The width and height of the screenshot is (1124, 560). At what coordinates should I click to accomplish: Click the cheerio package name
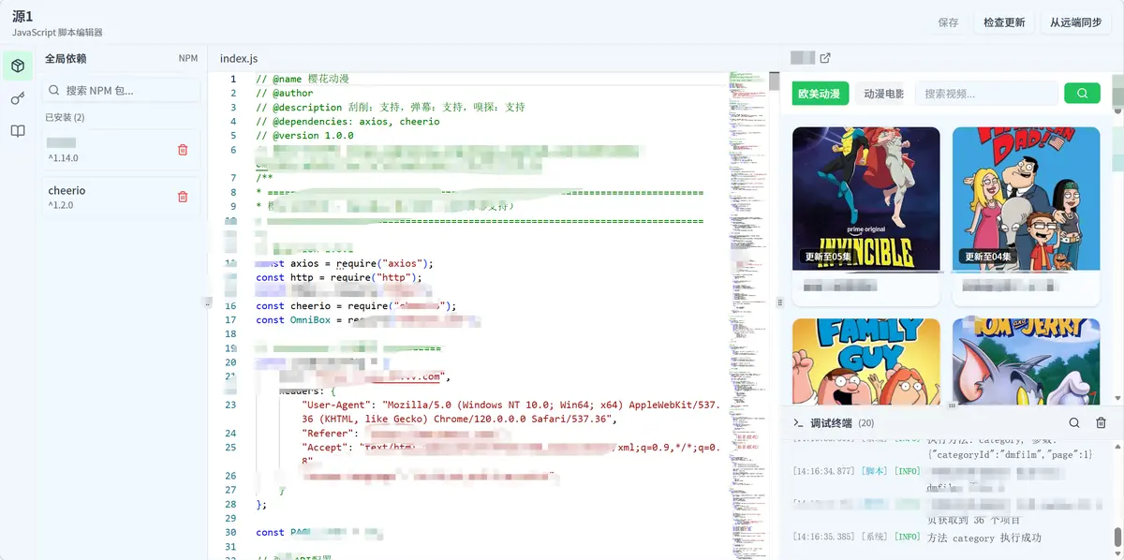[x=67, y=190]
